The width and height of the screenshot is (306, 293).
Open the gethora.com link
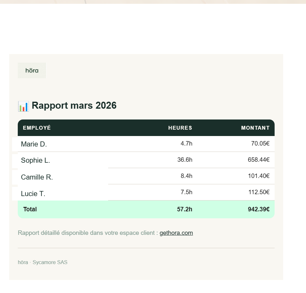[176, 233]
